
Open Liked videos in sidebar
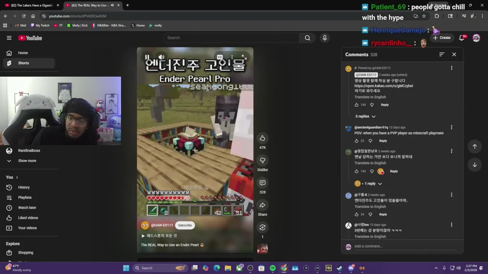(x=29, y=218)
